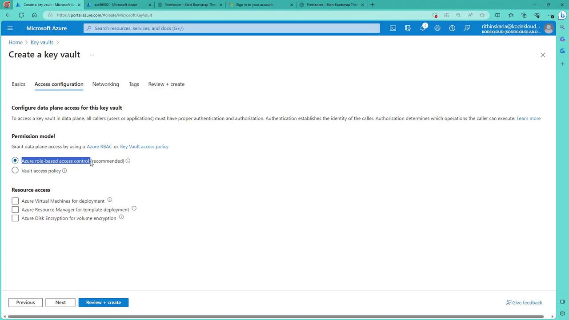Open the ellipsis menu beside Create a key vault
Screen dimensions: 569x320
[92, 55]
